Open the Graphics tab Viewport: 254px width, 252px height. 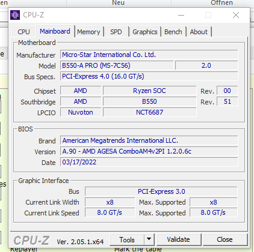point(145,32)
